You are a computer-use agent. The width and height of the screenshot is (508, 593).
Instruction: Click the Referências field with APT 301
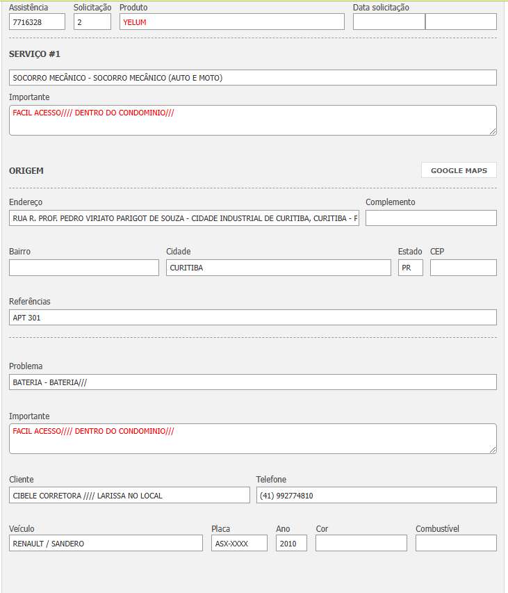252,318
